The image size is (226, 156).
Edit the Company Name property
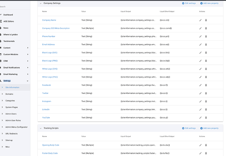(x=200, y=20)
